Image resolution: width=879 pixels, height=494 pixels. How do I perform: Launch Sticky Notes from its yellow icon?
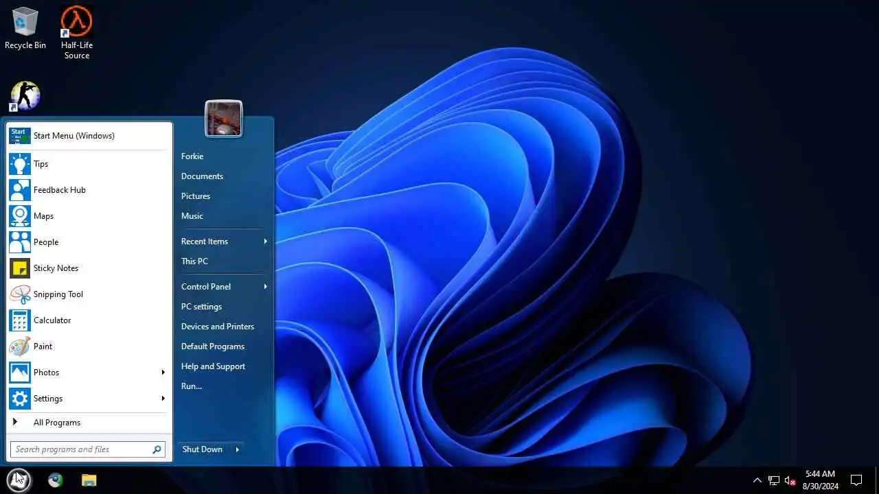pyautogui.click(x=20, y=268)
